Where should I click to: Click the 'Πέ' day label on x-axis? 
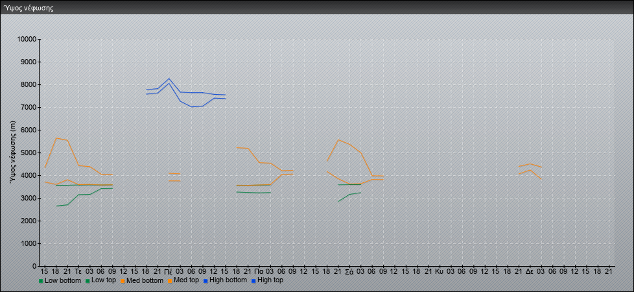coord(169,272)
